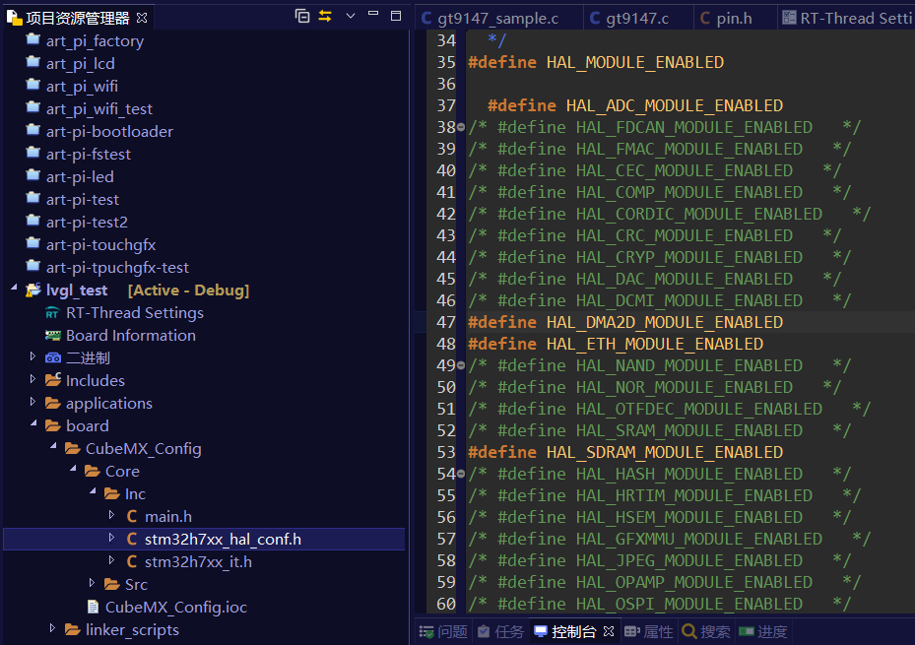The height and width of the screenshot is (645, 915).
Task: Expand the applications folder
Action: [x=33, y=402]
